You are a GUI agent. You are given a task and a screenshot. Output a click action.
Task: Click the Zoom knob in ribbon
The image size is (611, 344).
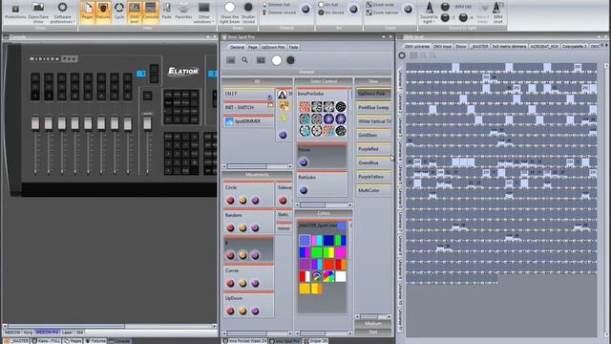pyautogui.click(x=408, y=10)
